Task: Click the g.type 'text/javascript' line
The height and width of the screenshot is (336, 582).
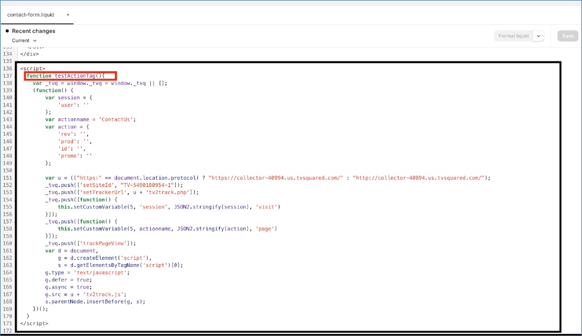Action: (x=88, y=273)
